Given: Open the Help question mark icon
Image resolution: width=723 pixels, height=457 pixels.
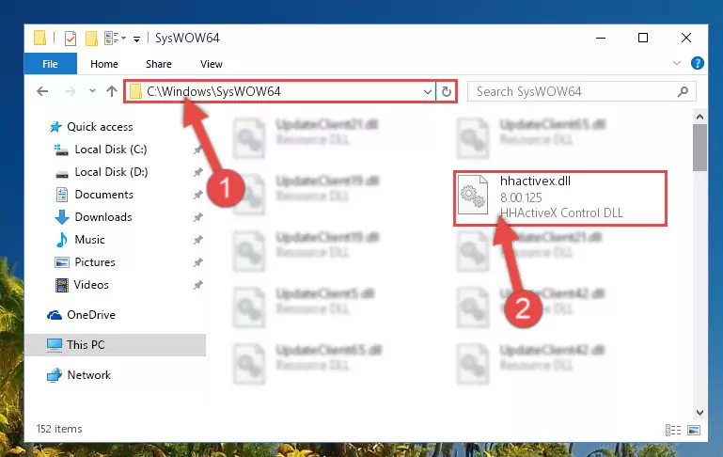Looking at the screenshot, I should [x=698, y=63].
